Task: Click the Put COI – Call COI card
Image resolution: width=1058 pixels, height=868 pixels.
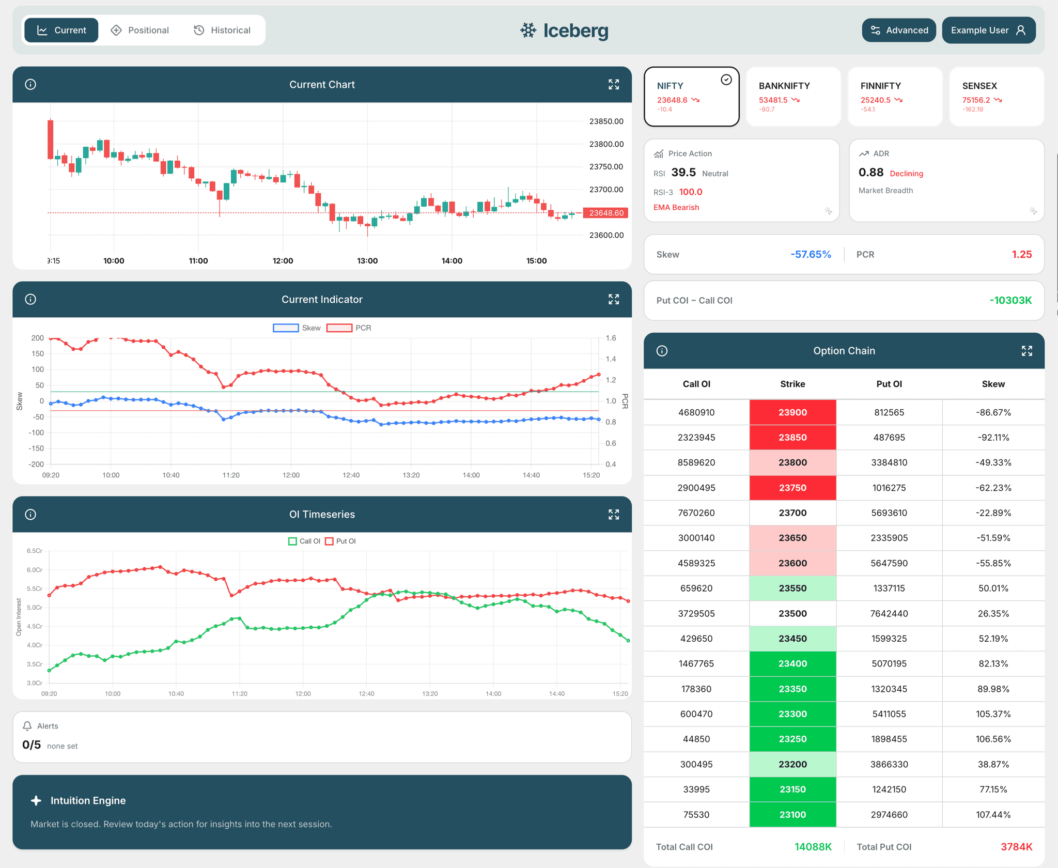Action: [844, 301]
